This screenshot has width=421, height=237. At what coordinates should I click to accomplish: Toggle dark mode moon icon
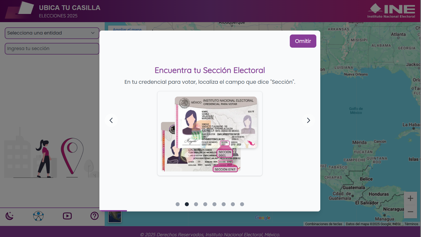click(9, 216)
